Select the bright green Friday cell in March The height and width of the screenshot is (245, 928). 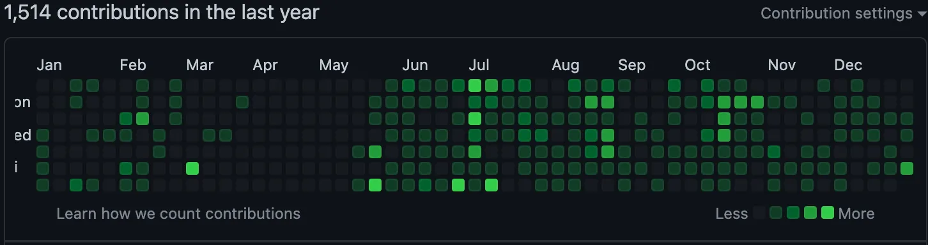192,168
